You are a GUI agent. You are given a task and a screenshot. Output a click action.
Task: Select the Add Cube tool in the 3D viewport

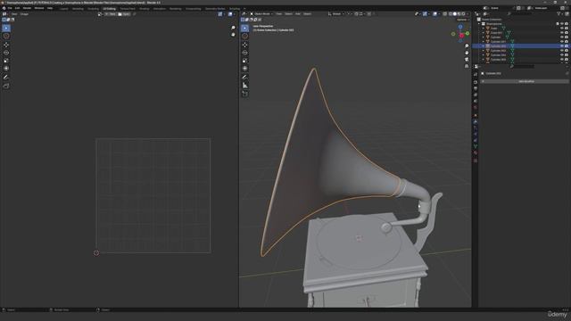tap(245, 94)
